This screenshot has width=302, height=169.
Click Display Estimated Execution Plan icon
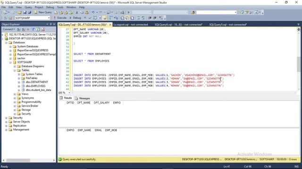[95, 18]
